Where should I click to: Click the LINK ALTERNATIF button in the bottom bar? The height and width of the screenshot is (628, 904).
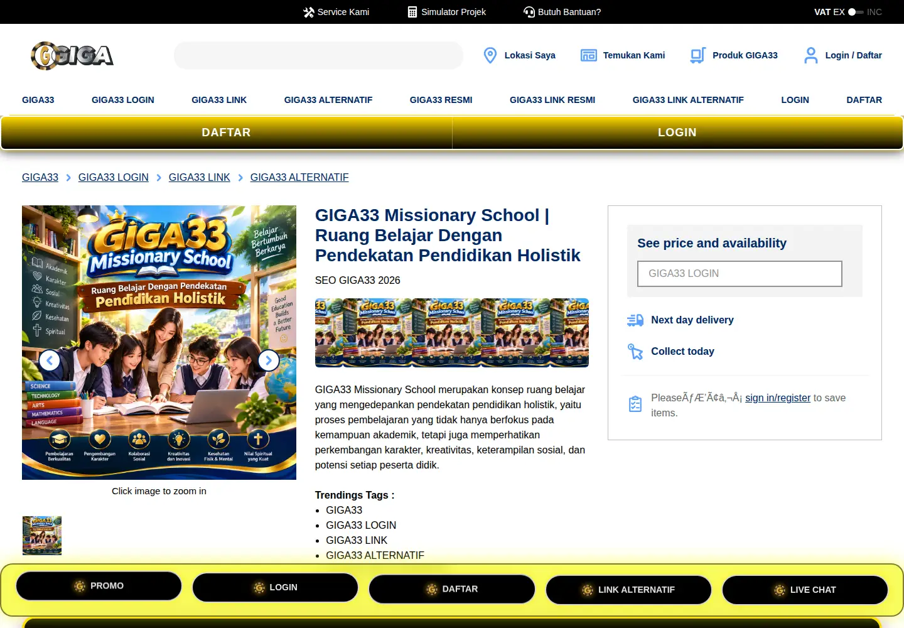(x=628, y=590)
